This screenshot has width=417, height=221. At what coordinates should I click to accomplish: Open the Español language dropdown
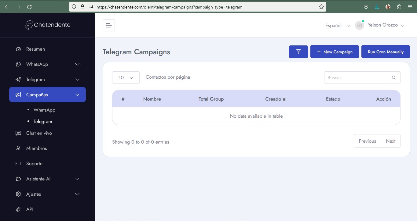(x=338, y=26)
